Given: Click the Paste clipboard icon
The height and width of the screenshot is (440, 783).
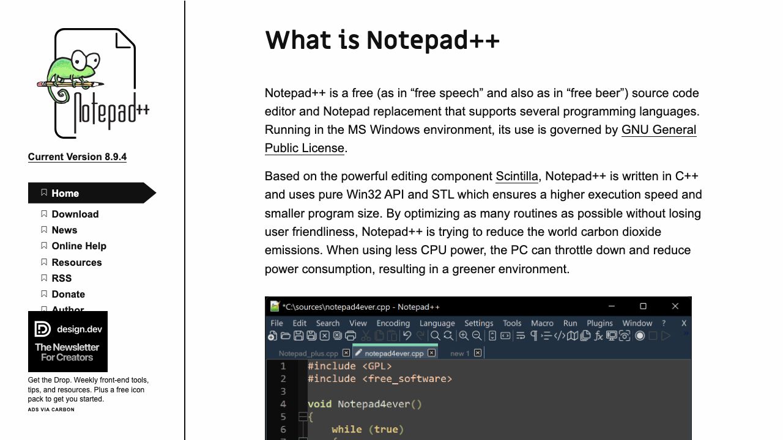Looking at the screenshot, I should click(392, 335).
